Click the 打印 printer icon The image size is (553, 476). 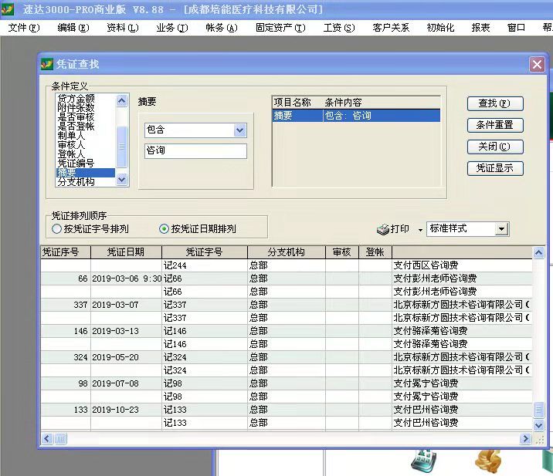point(383,229)
